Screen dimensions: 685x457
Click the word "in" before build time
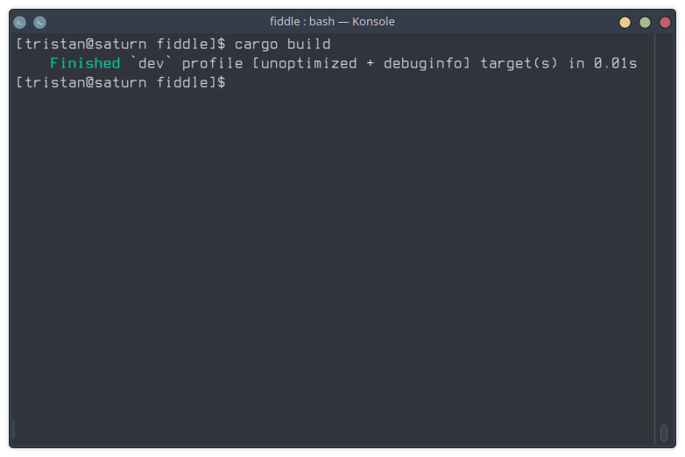[x=576, y=63]
